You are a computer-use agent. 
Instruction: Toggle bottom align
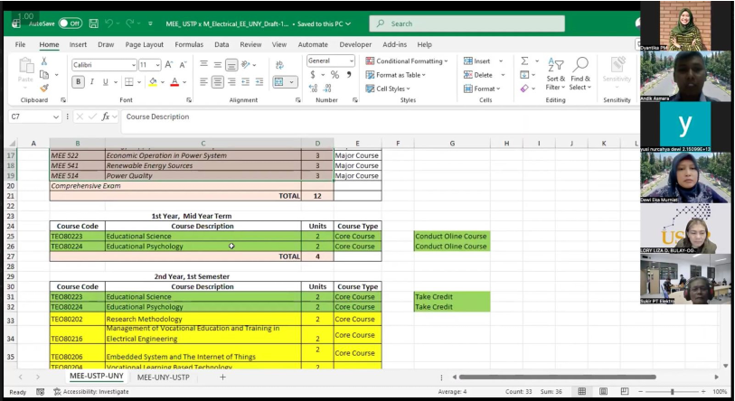click(x=231, y=64)
